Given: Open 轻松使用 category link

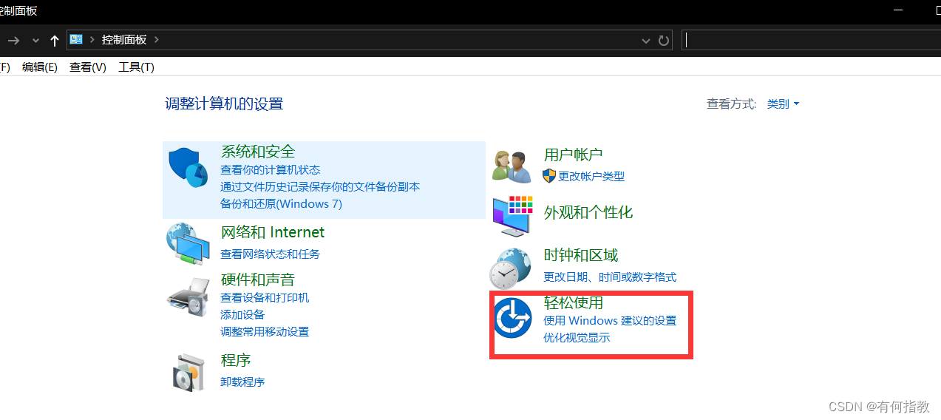Looking at the screenshot, I should [x=574, y=302].
